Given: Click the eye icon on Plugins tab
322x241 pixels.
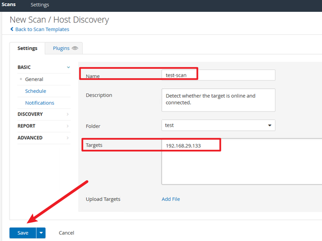Looking at the screenshot, I should pyautogui.click(x=75, y=48).
